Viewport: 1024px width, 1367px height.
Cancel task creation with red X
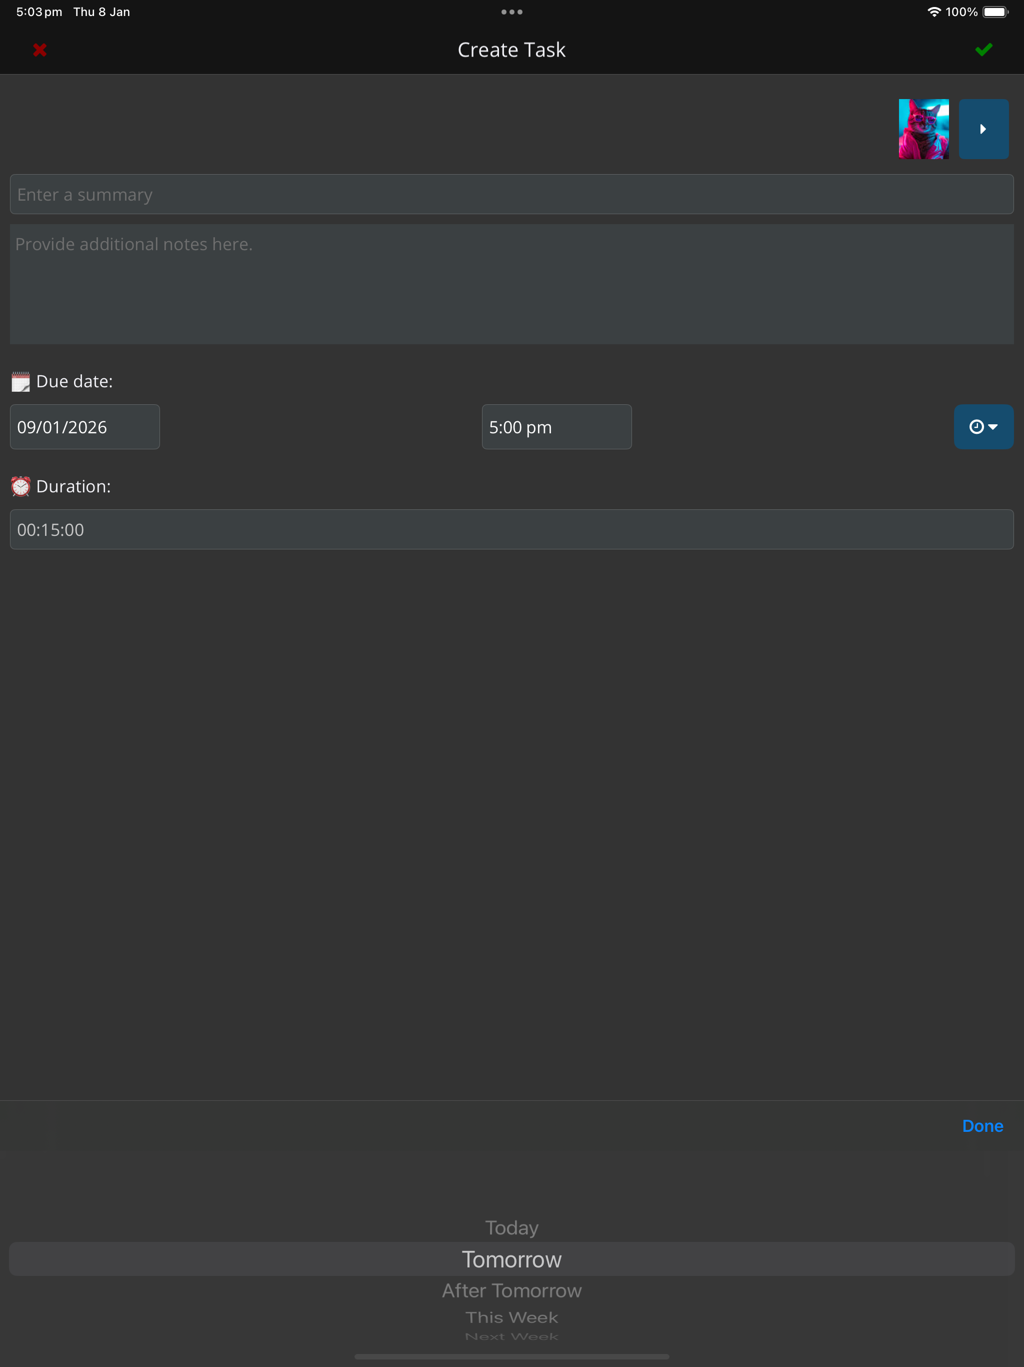40,50
